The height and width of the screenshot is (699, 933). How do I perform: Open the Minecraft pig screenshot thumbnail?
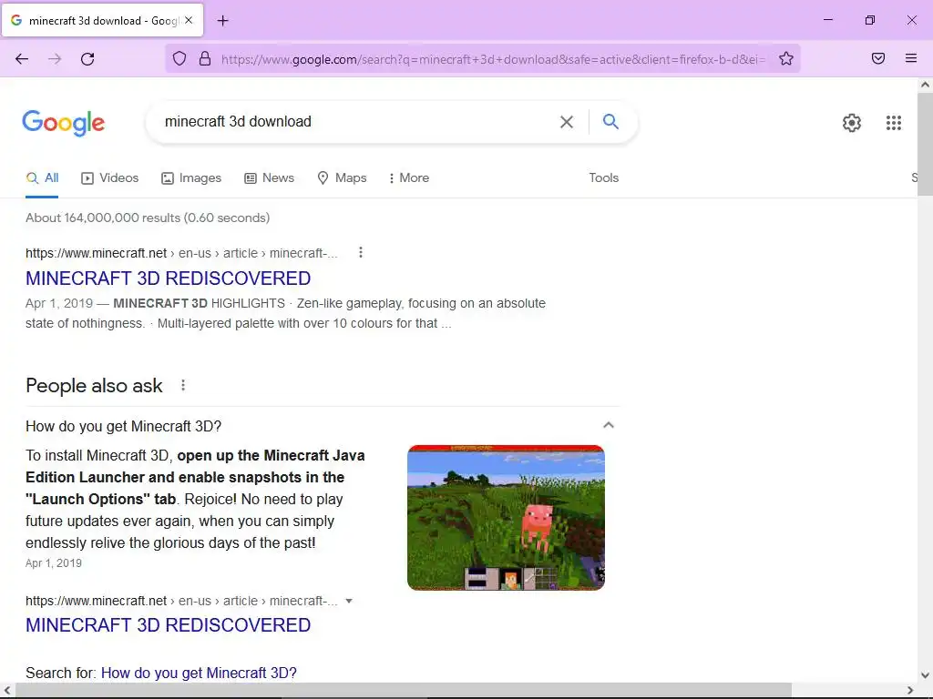tap(506, 518)
